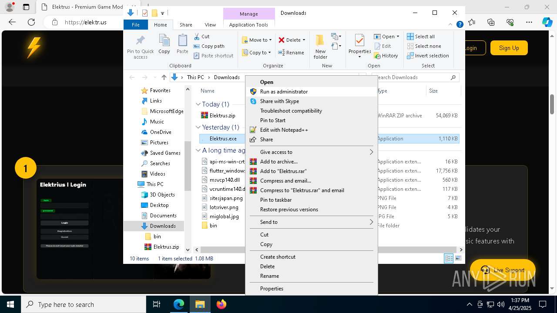
Task: Switch to the Share ribbon tab
Action: (x=186, y=25)
